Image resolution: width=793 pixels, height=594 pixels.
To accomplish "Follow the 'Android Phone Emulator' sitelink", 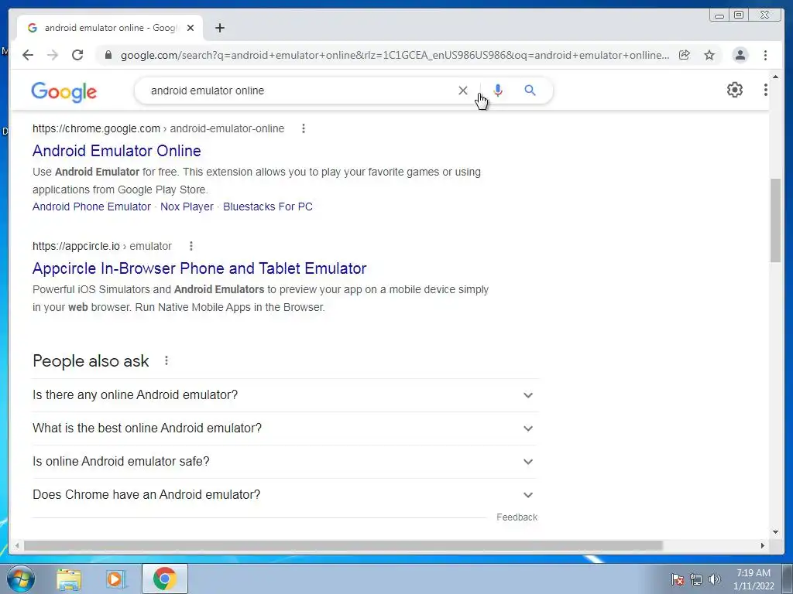I will 91,207.
